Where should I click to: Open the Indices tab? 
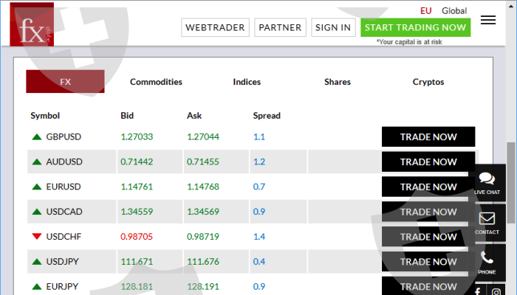point(247,82)
